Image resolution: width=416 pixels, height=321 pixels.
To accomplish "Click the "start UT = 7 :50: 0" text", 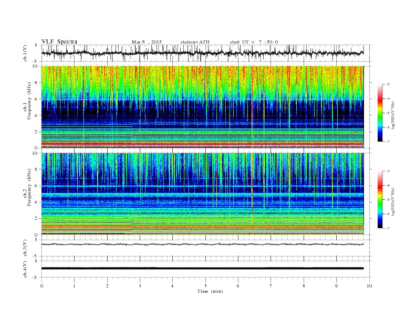I will [254, 42].
